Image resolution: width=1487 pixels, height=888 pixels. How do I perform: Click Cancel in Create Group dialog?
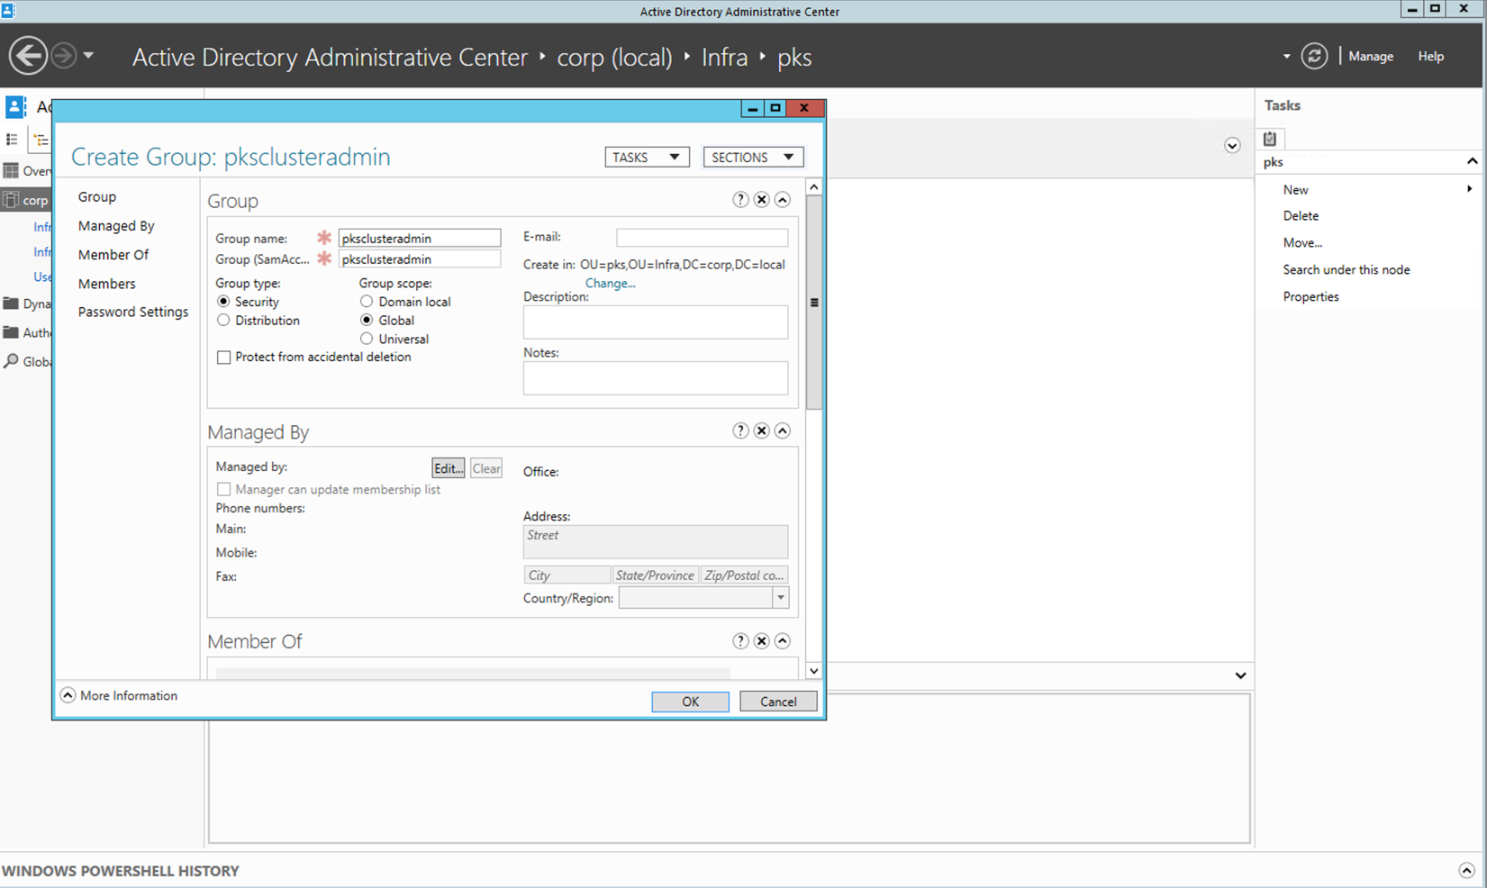(778, 702)
